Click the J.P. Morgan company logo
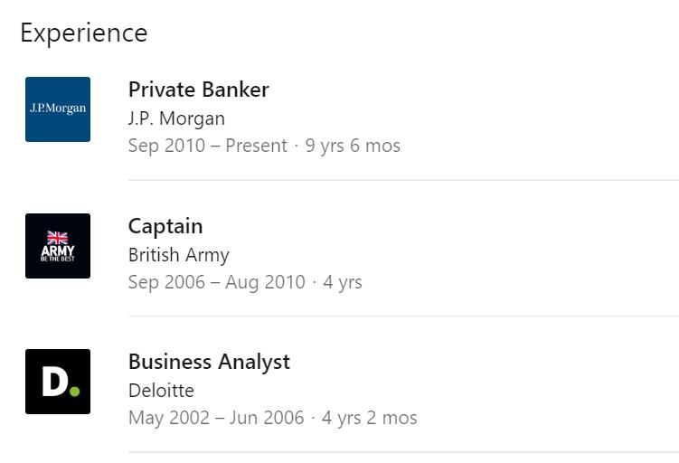Image resolution: width=679 pixels, height=463 pixels. [58, 109]
